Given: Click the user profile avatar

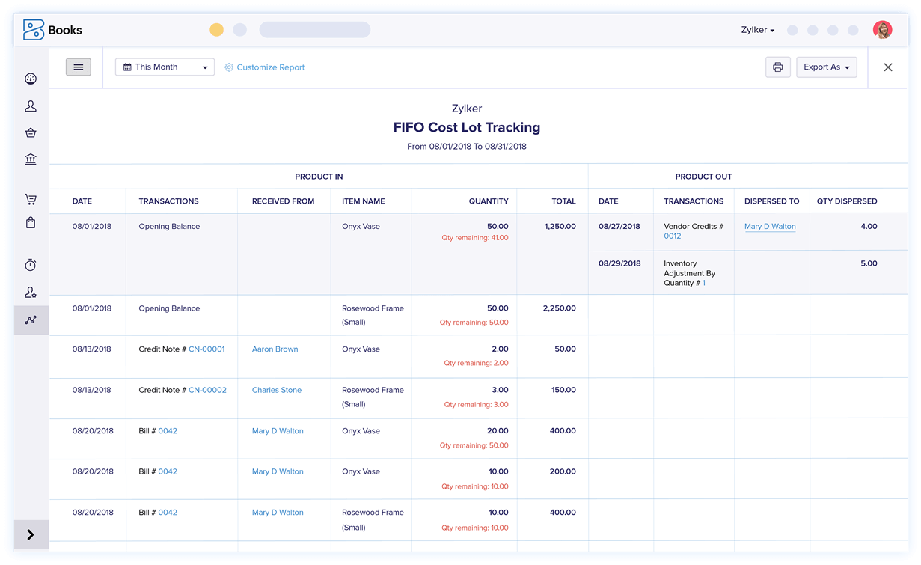Looking at the screenshot, I should pyautogui.click(x=882, y=30).
